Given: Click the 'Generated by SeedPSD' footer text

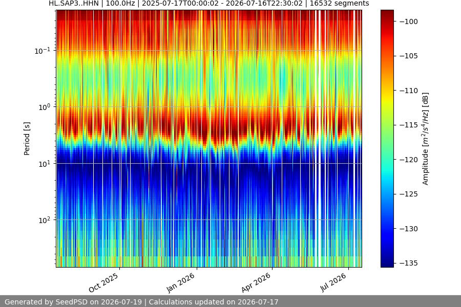Looking at the screenshot, I should 47,302.
